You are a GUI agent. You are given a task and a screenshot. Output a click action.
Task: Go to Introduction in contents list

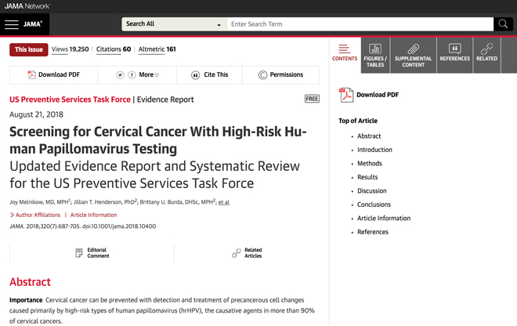(374, 150)
